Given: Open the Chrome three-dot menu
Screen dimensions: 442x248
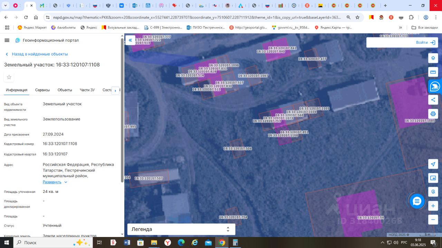Looking at the screenshot, I should [436, 18].
